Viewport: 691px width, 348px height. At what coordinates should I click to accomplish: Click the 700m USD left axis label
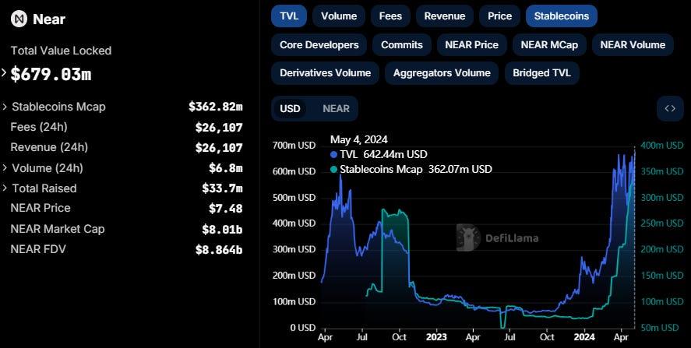tap(294, 146)
